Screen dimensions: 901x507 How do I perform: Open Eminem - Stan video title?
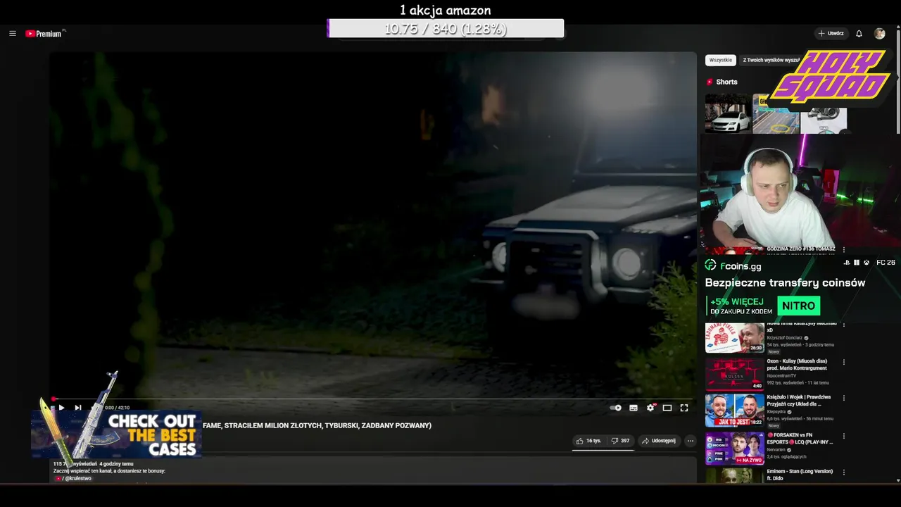pos(800,475)
